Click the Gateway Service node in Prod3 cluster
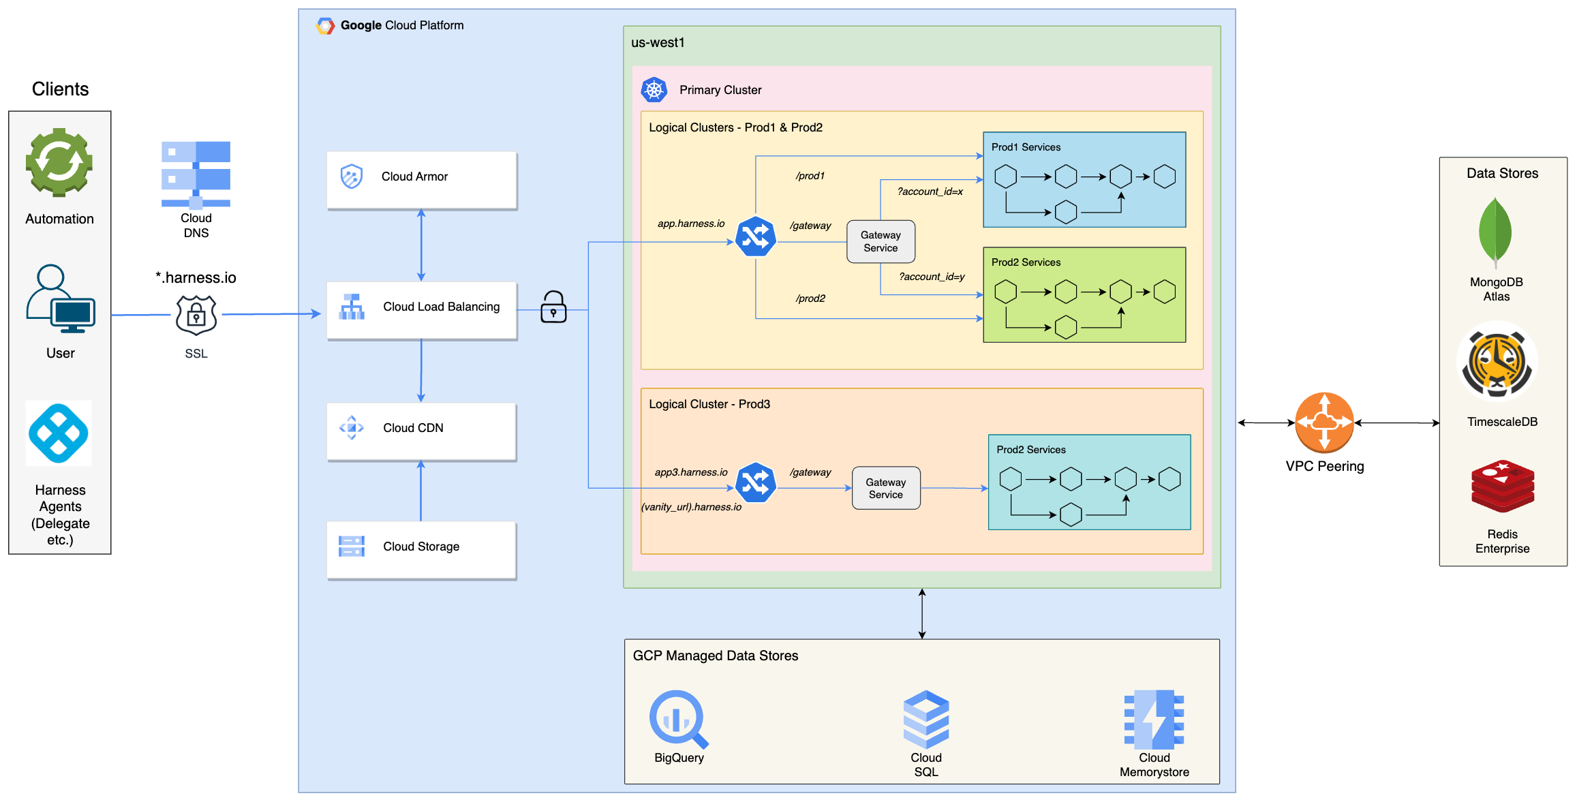 [885, 488]
